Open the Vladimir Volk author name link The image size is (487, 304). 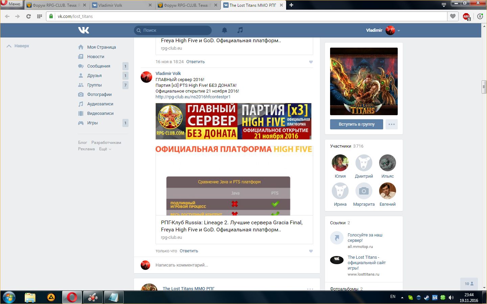tap(168, 73)
